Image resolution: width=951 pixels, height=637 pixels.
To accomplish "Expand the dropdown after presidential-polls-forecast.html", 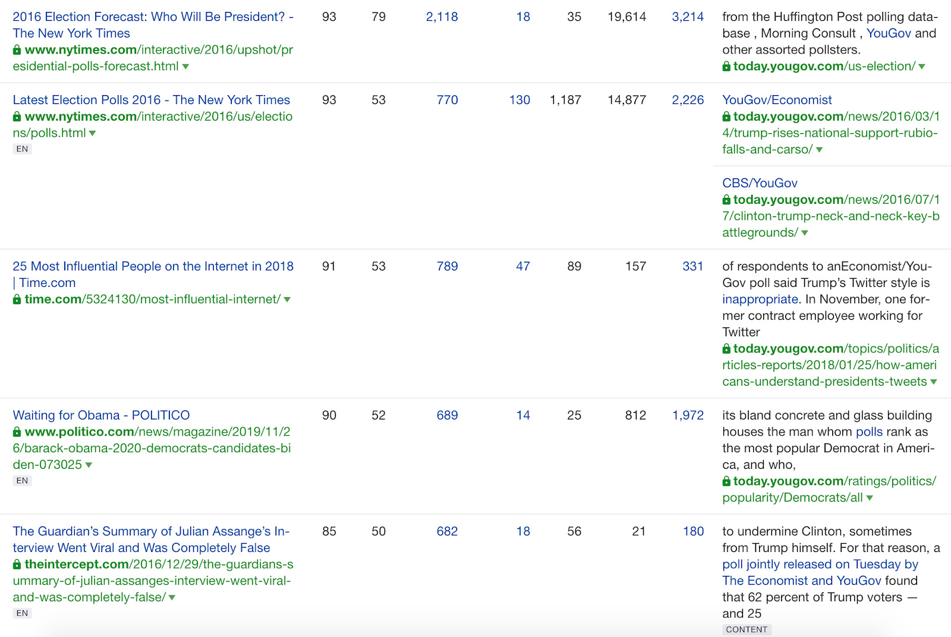I will coord(187,67).
